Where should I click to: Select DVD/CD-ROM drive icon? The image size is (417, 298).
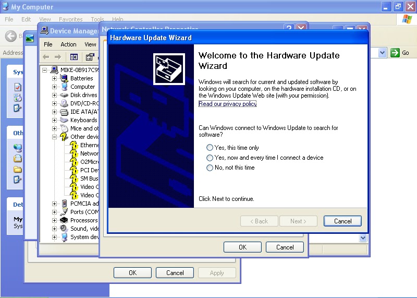(64, 103)
